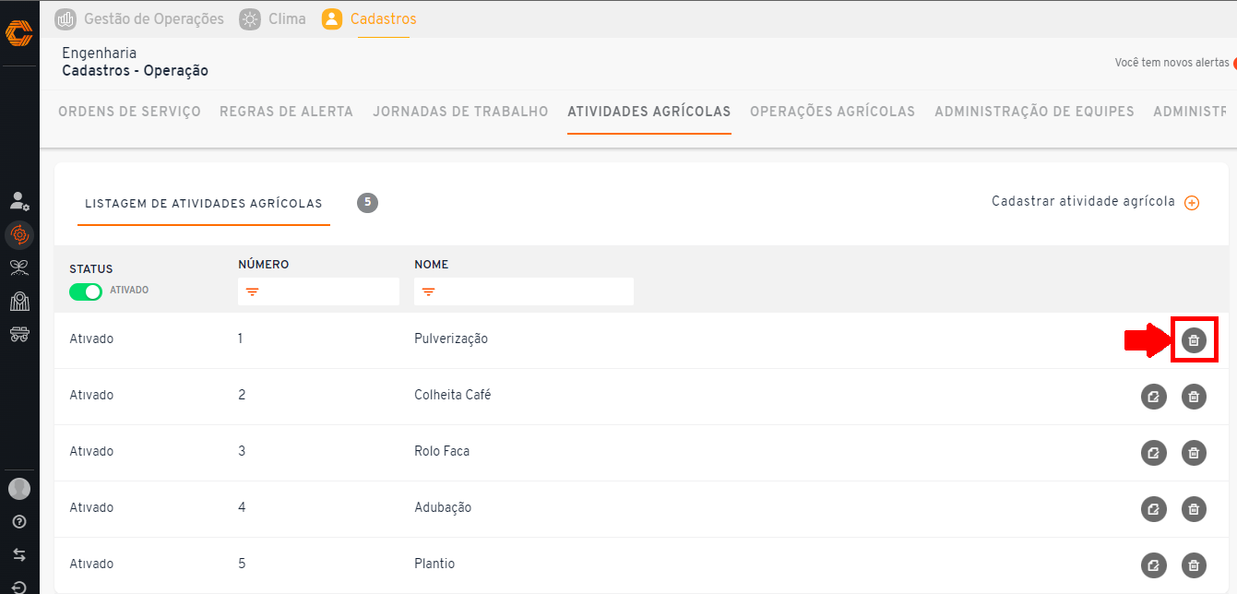Open the plant seedling sidebar icon

click(x=19, y=268)
